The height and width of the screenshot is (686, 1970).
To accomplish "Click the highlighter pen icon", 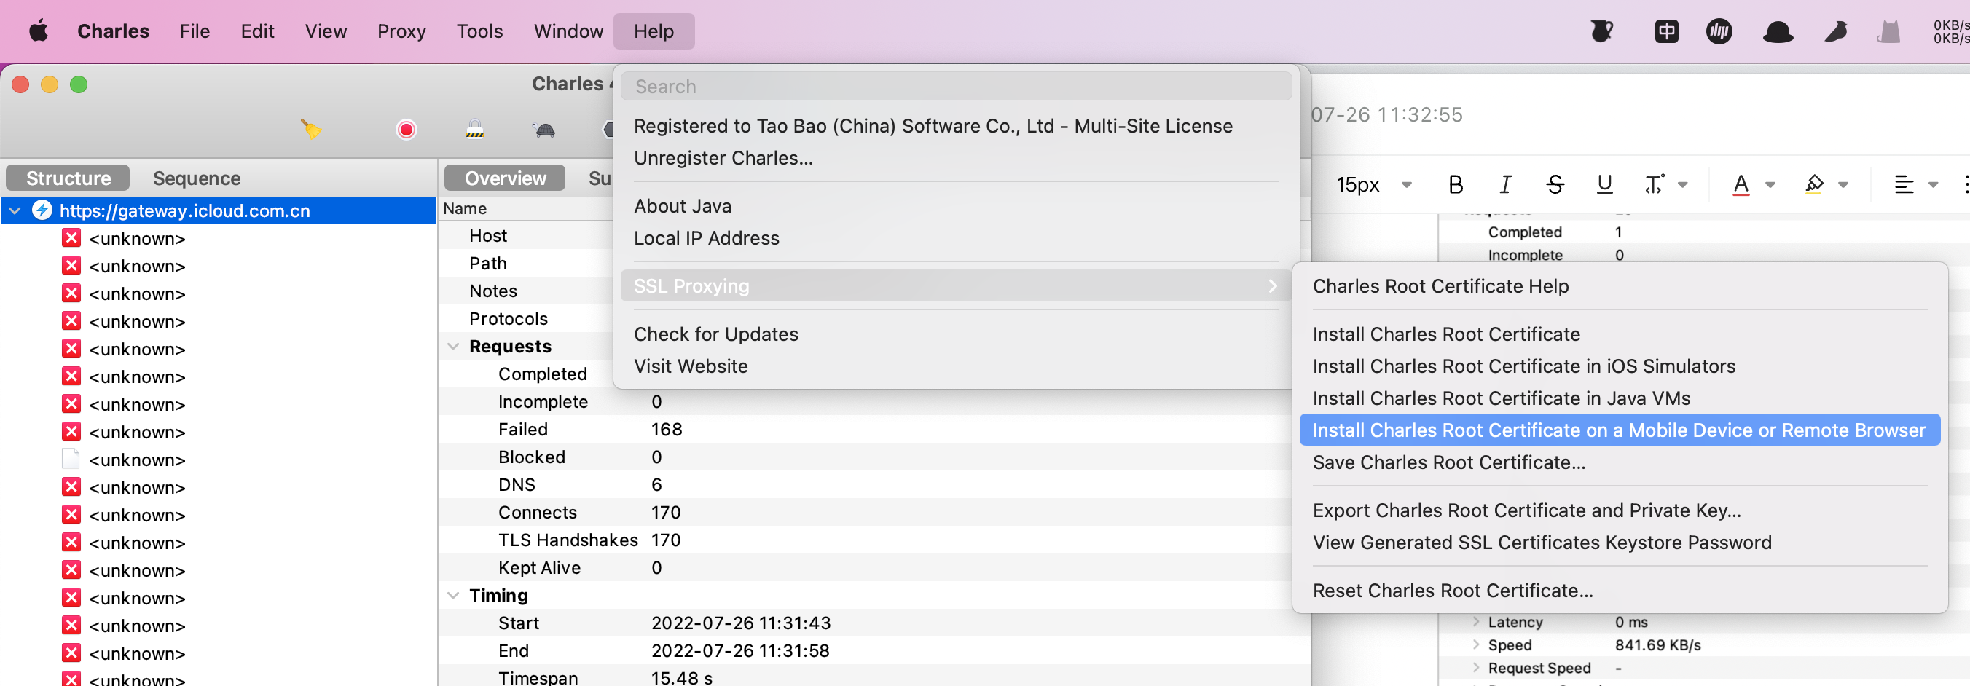I will click(1814, 184).
